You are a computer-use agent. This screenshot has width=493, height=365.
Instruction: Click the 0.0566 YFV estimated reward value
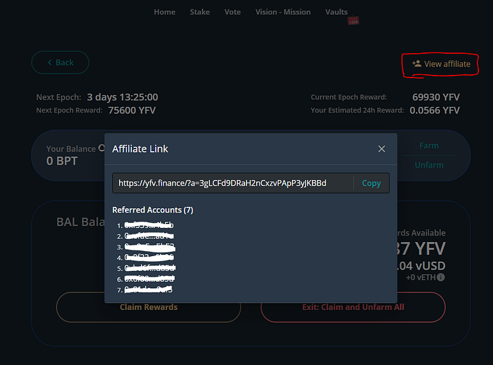pos(435,110)
